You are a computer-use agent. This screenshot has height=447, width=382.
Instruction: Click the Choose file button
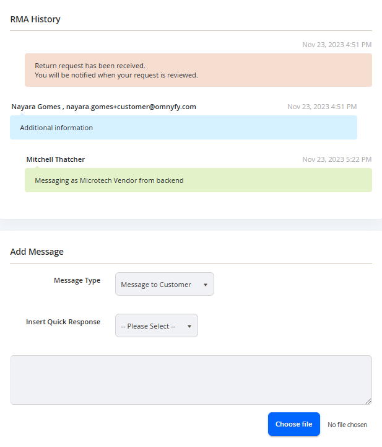click(293, 424)
